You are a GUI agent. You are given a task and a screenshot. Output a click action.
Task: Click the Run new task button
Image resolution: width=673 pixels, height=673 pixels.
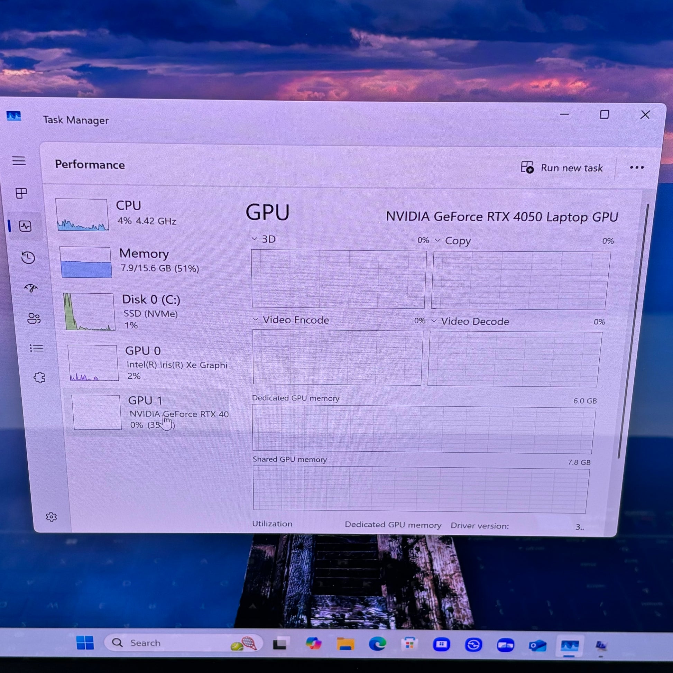tap(562, 168)
